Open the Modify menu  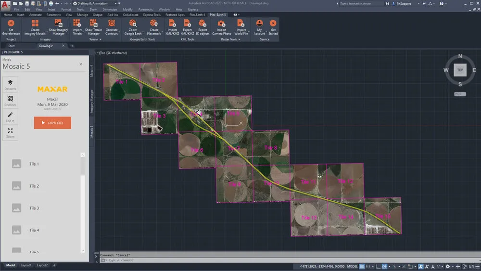coord(127,10)
